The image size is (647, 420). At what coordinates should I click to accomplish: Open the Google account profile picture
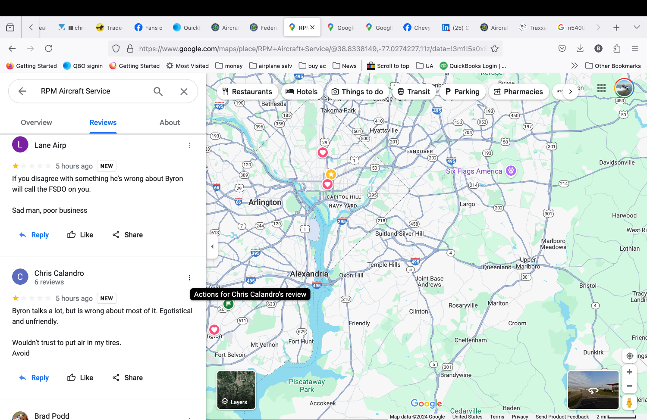pos(624,88)
